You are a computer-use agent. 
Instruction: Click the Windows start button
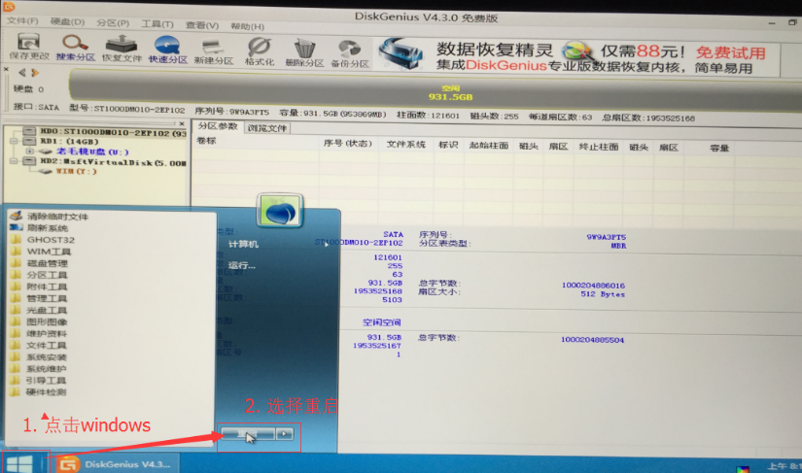tap(20, 464)
